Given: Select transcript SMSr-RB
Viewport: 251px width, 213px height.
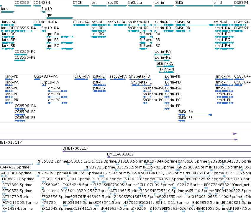Looking at the screenshot, I should click(x=183, y=28).
